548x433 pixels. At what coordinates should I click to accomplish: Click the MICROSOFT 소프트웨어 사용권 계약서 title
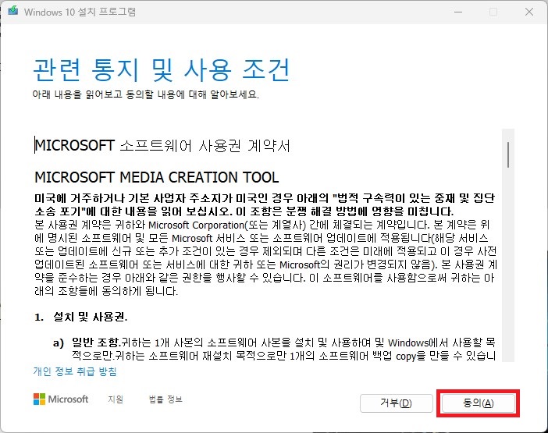[162, 146]
